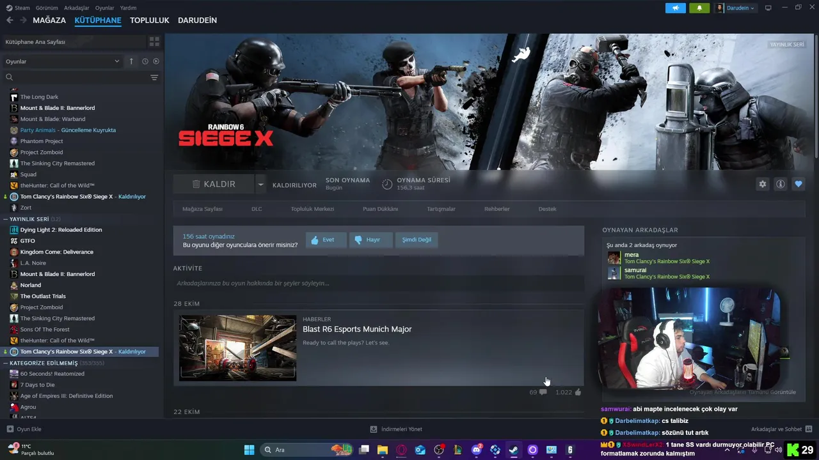Image resolution: width=819 pixels, height=460 pixels.
Task: Toggle show ready-to-play games icon
Action: coord(156,61)
